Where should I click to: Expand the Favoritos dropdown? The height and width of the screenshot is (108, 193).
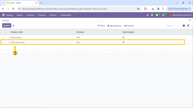pos(129,26)
